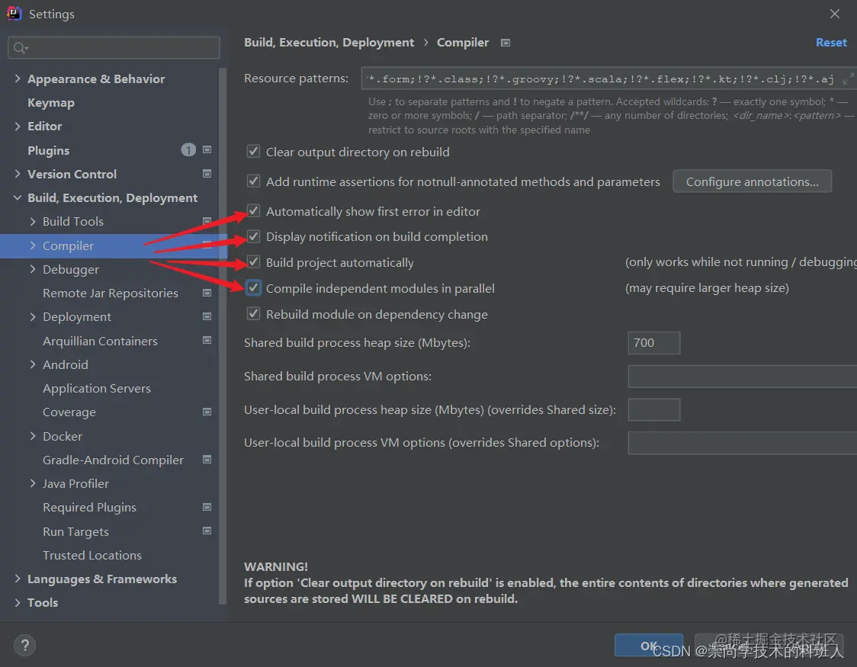Expand Languages & Frameworks section
This screenshot has width=857, height=667.
18,579
